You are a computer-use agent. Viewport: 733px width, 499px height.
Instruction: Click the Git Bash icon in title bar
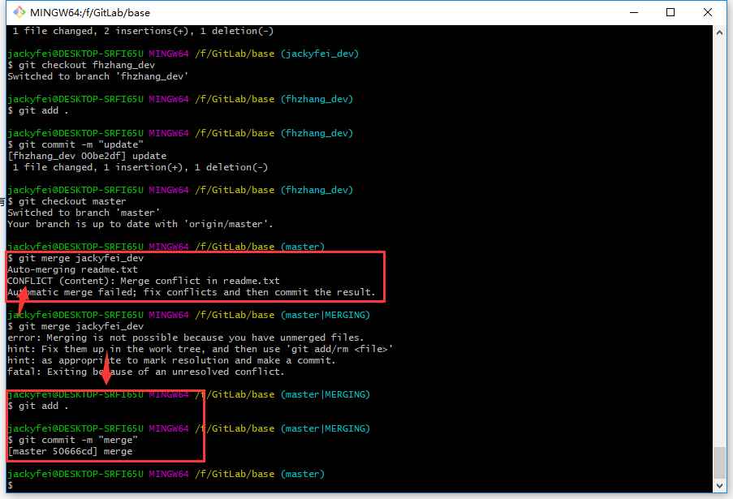coord(19,12)
